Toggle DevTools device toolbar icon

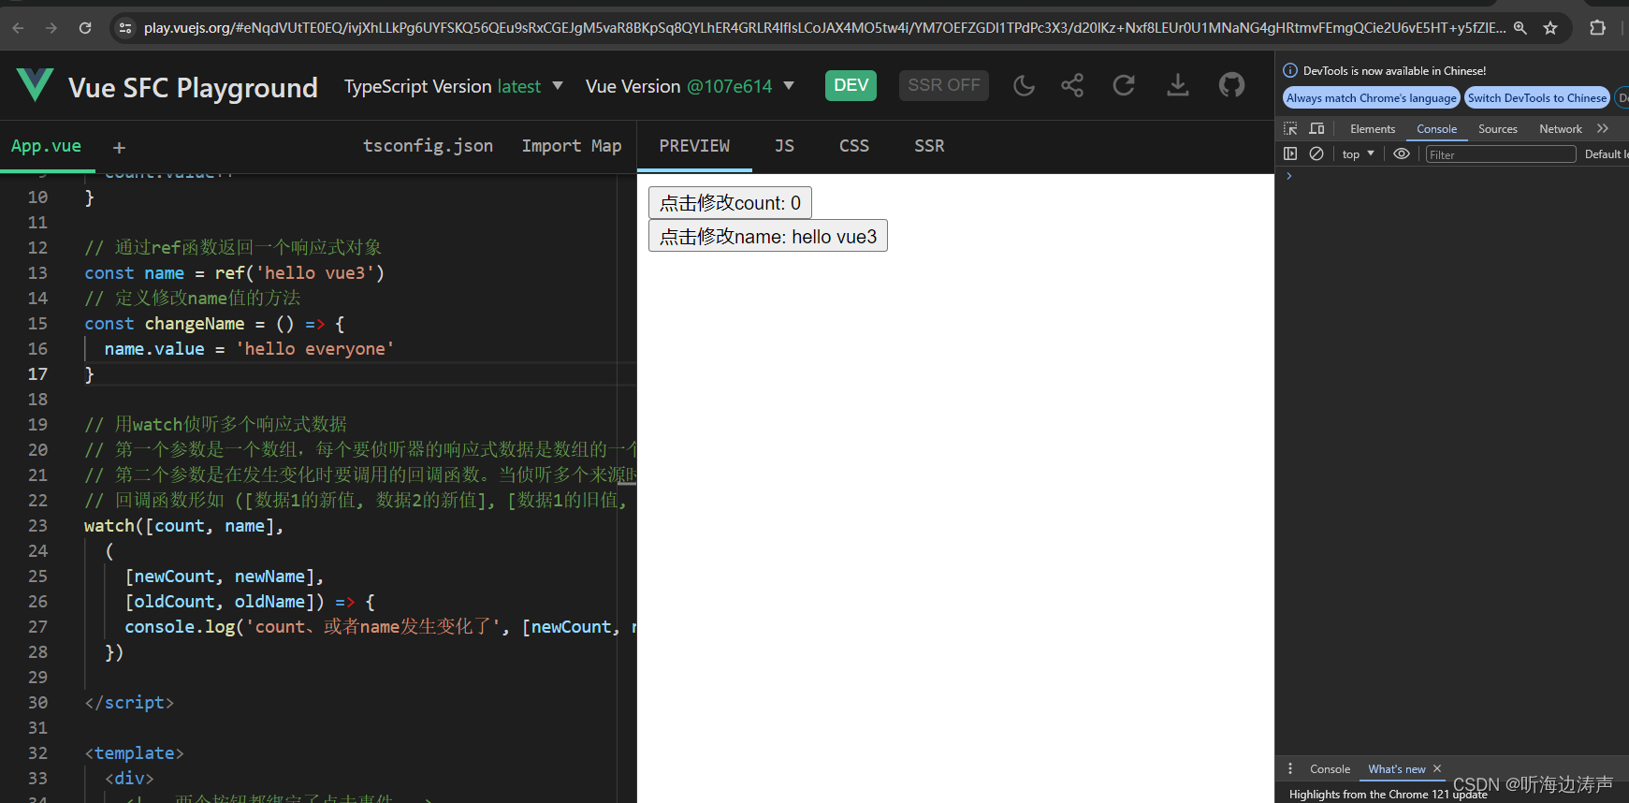[x=1316, y=129]
